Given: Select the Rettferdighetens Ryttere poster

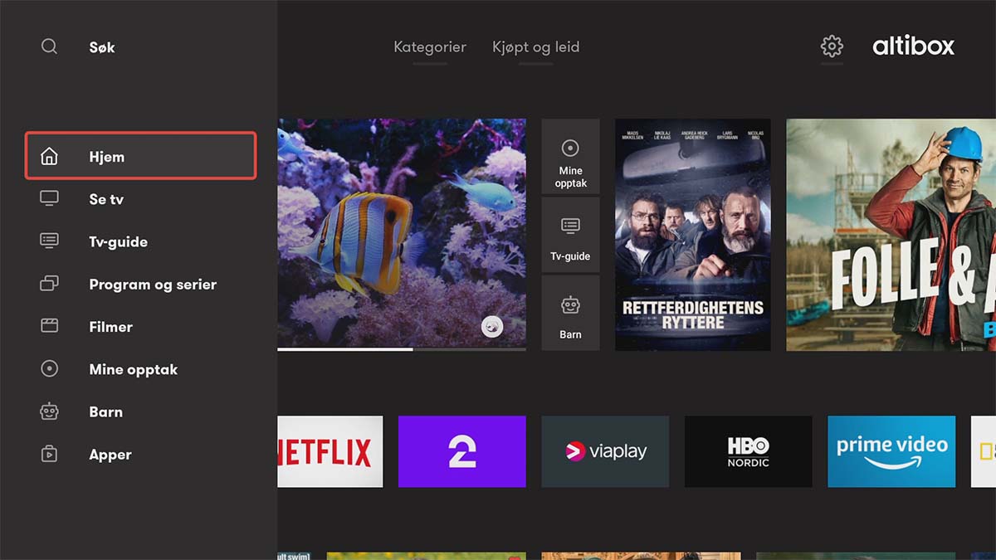Looking at the screenshot, I should [692, 235].
